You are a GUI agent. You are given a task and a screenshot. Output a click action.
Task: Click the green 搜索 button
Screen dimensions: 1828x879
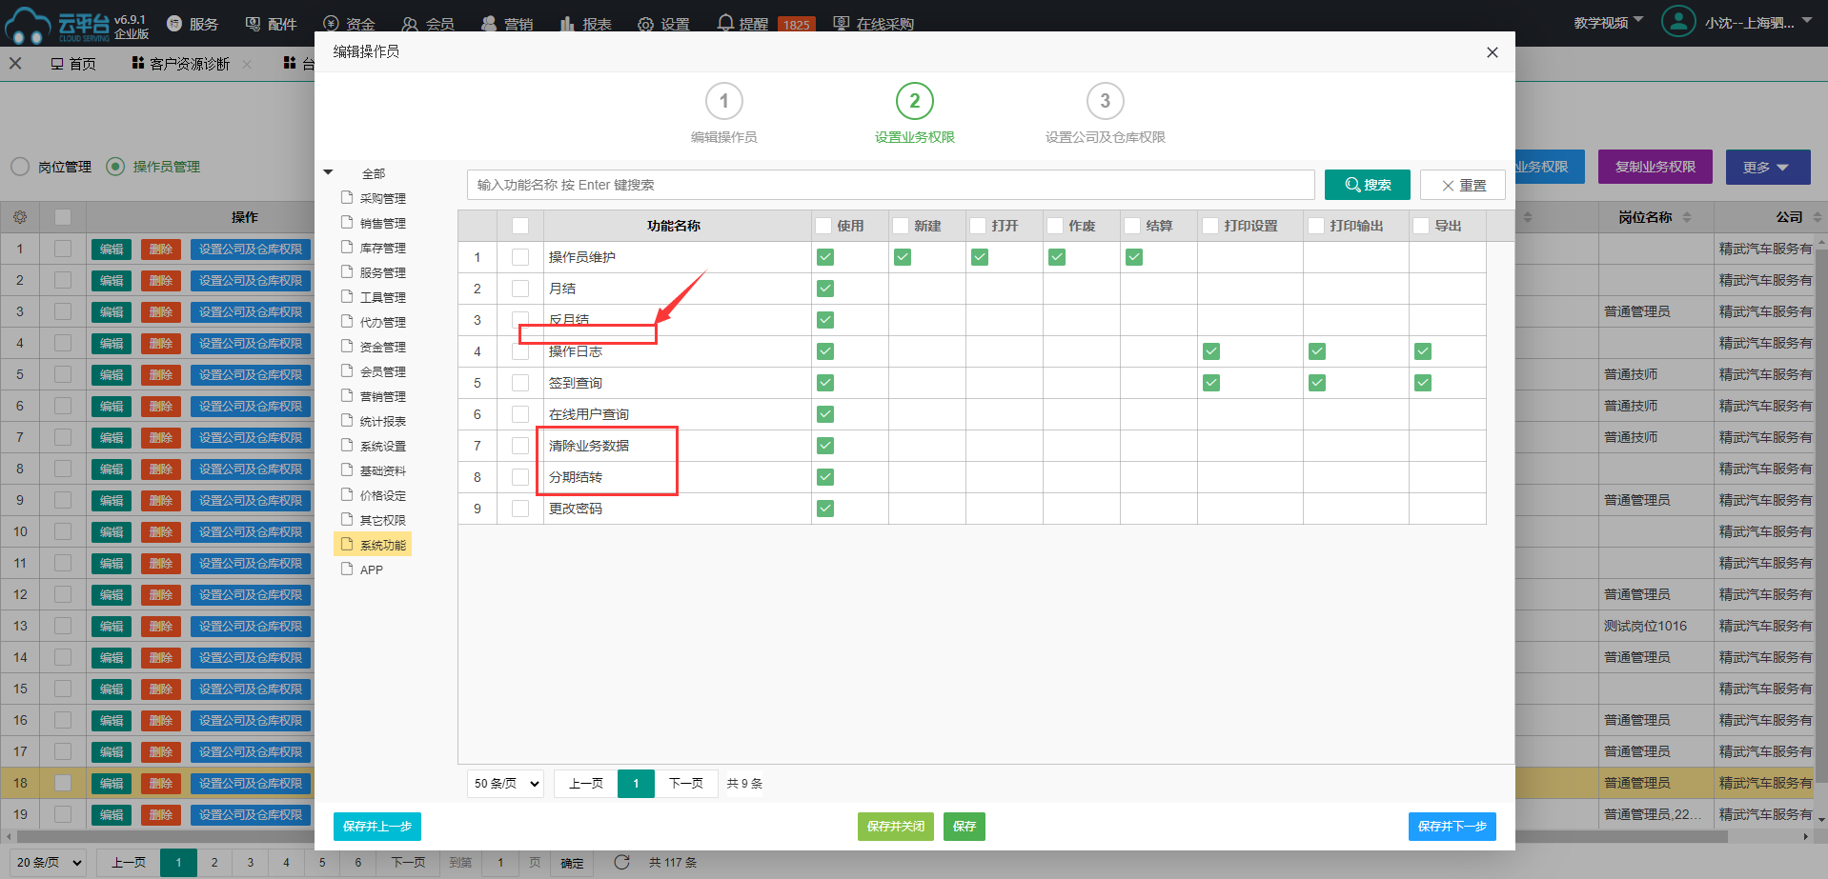coord(1367,185)
